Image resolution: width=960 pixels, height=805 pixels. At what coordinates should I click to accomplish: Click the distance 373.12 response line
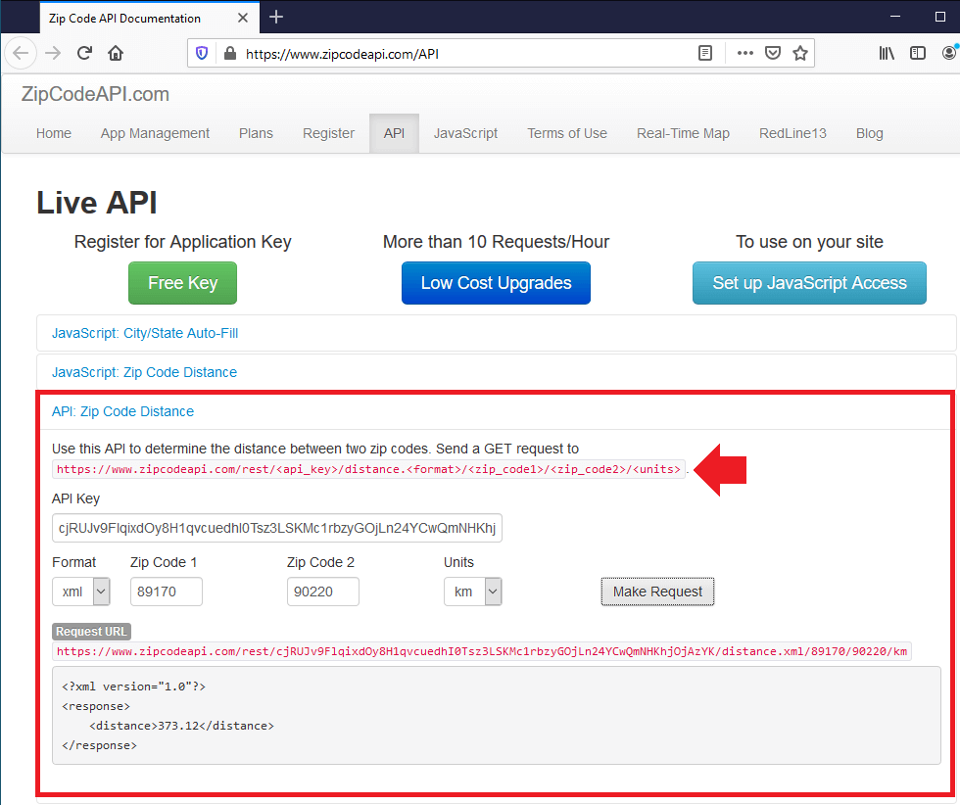tap(182, 726)
